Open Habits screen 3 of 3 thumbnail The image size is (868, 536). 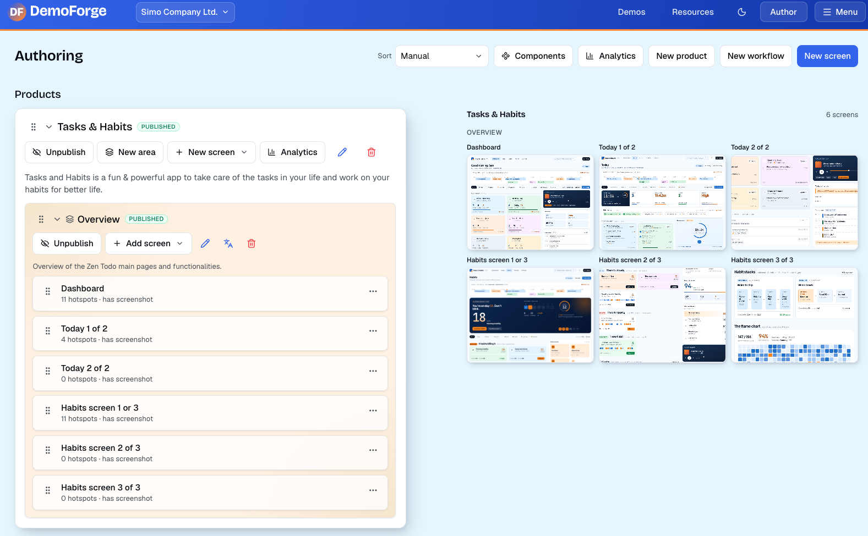794,315
